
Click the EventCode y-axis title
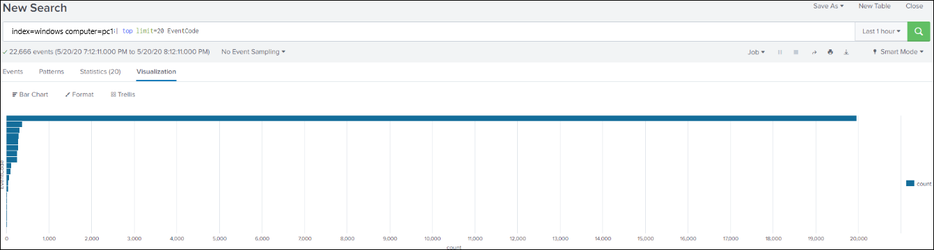[3, 175]
